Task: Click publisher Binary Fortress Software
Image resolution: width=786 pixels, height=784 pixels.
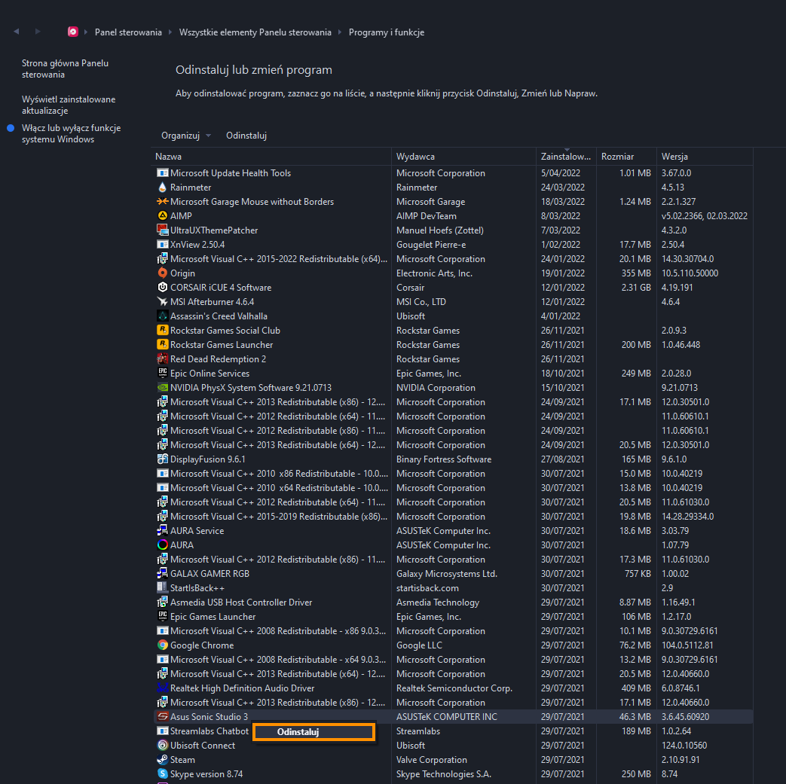Action: (x=444, y=459)
